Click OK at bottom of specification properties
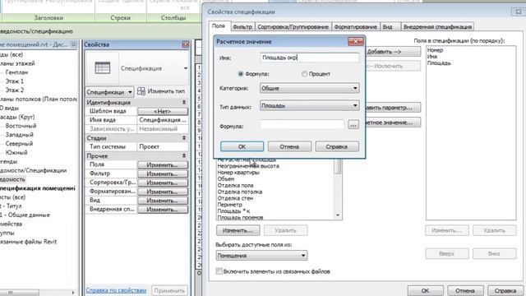 pos(425,290)
